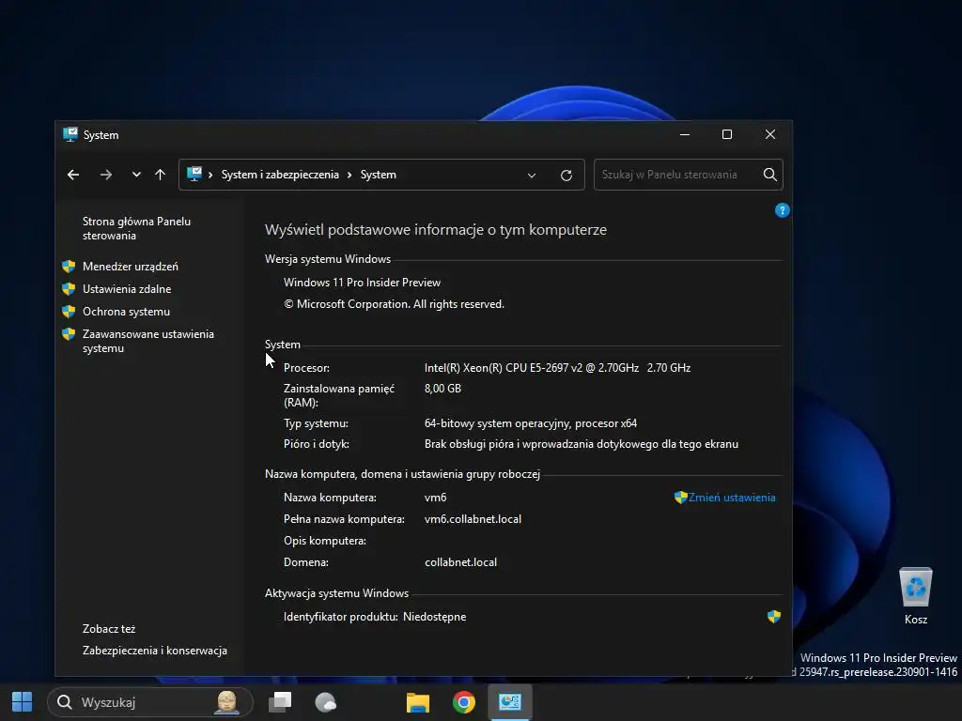Click shield icon beside Menedżer urządzeń

point(69,266)
